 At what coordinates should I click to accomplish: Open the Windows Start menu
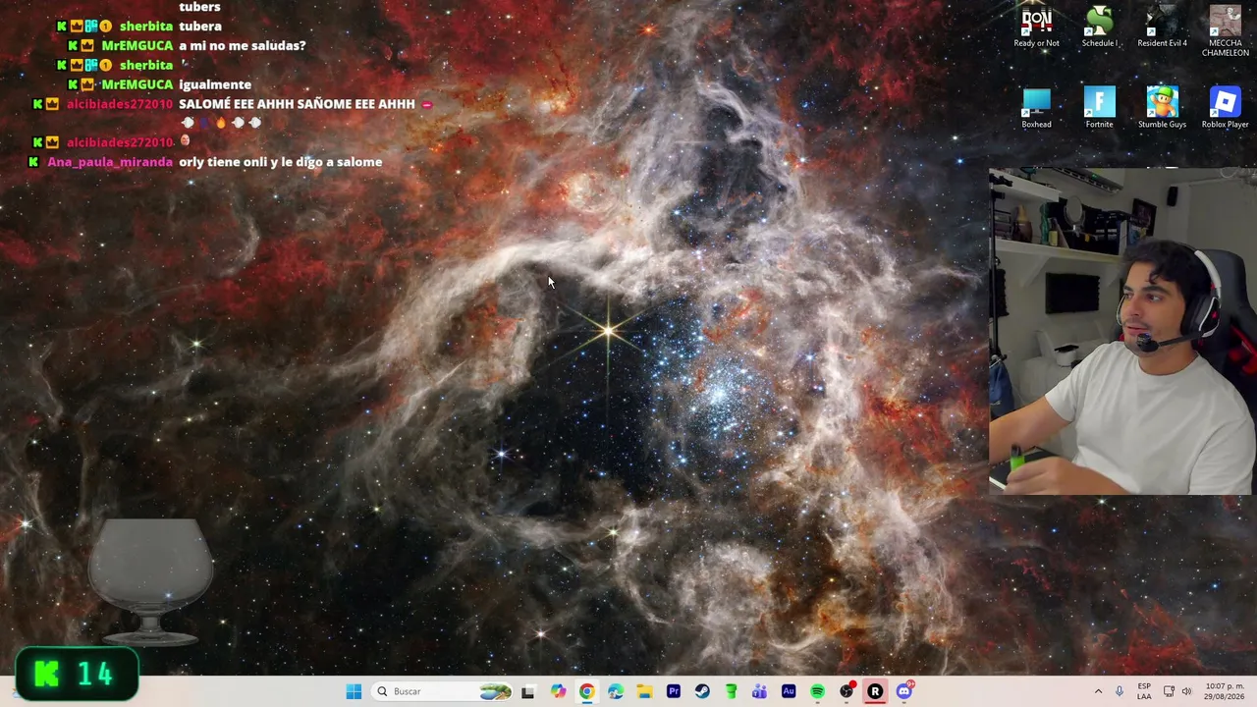(x=354, y=691)
